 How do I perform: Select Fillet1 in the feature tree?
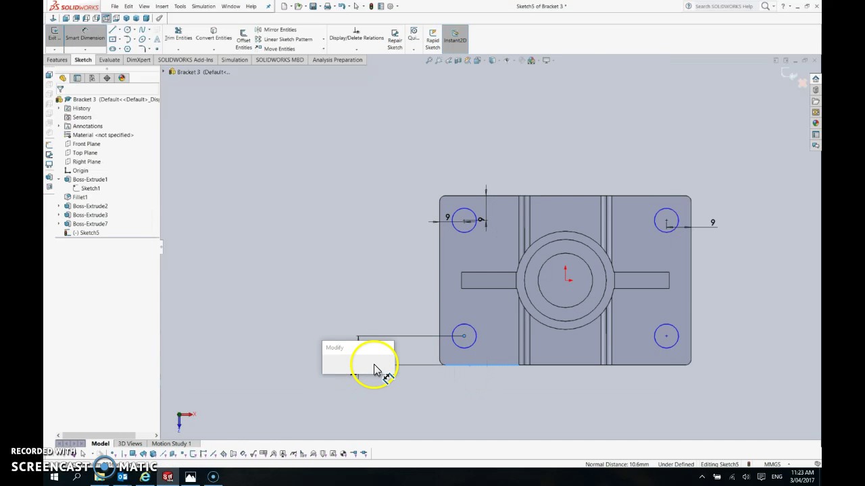tap(80, 197)
